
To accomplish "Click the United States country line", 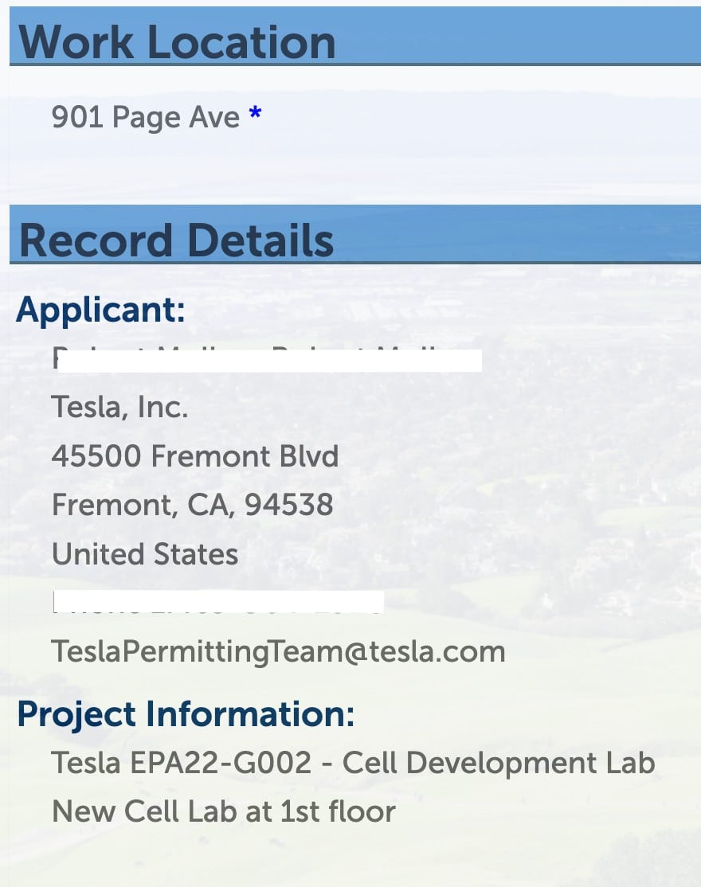I will tap(145, 554).
